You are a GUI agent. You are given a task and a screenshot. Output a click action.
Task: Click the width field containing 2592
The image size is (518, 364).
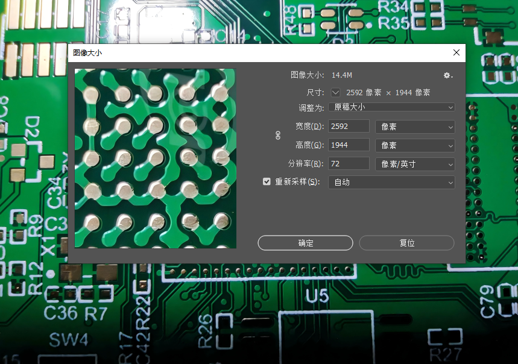[x=348, y=126]
